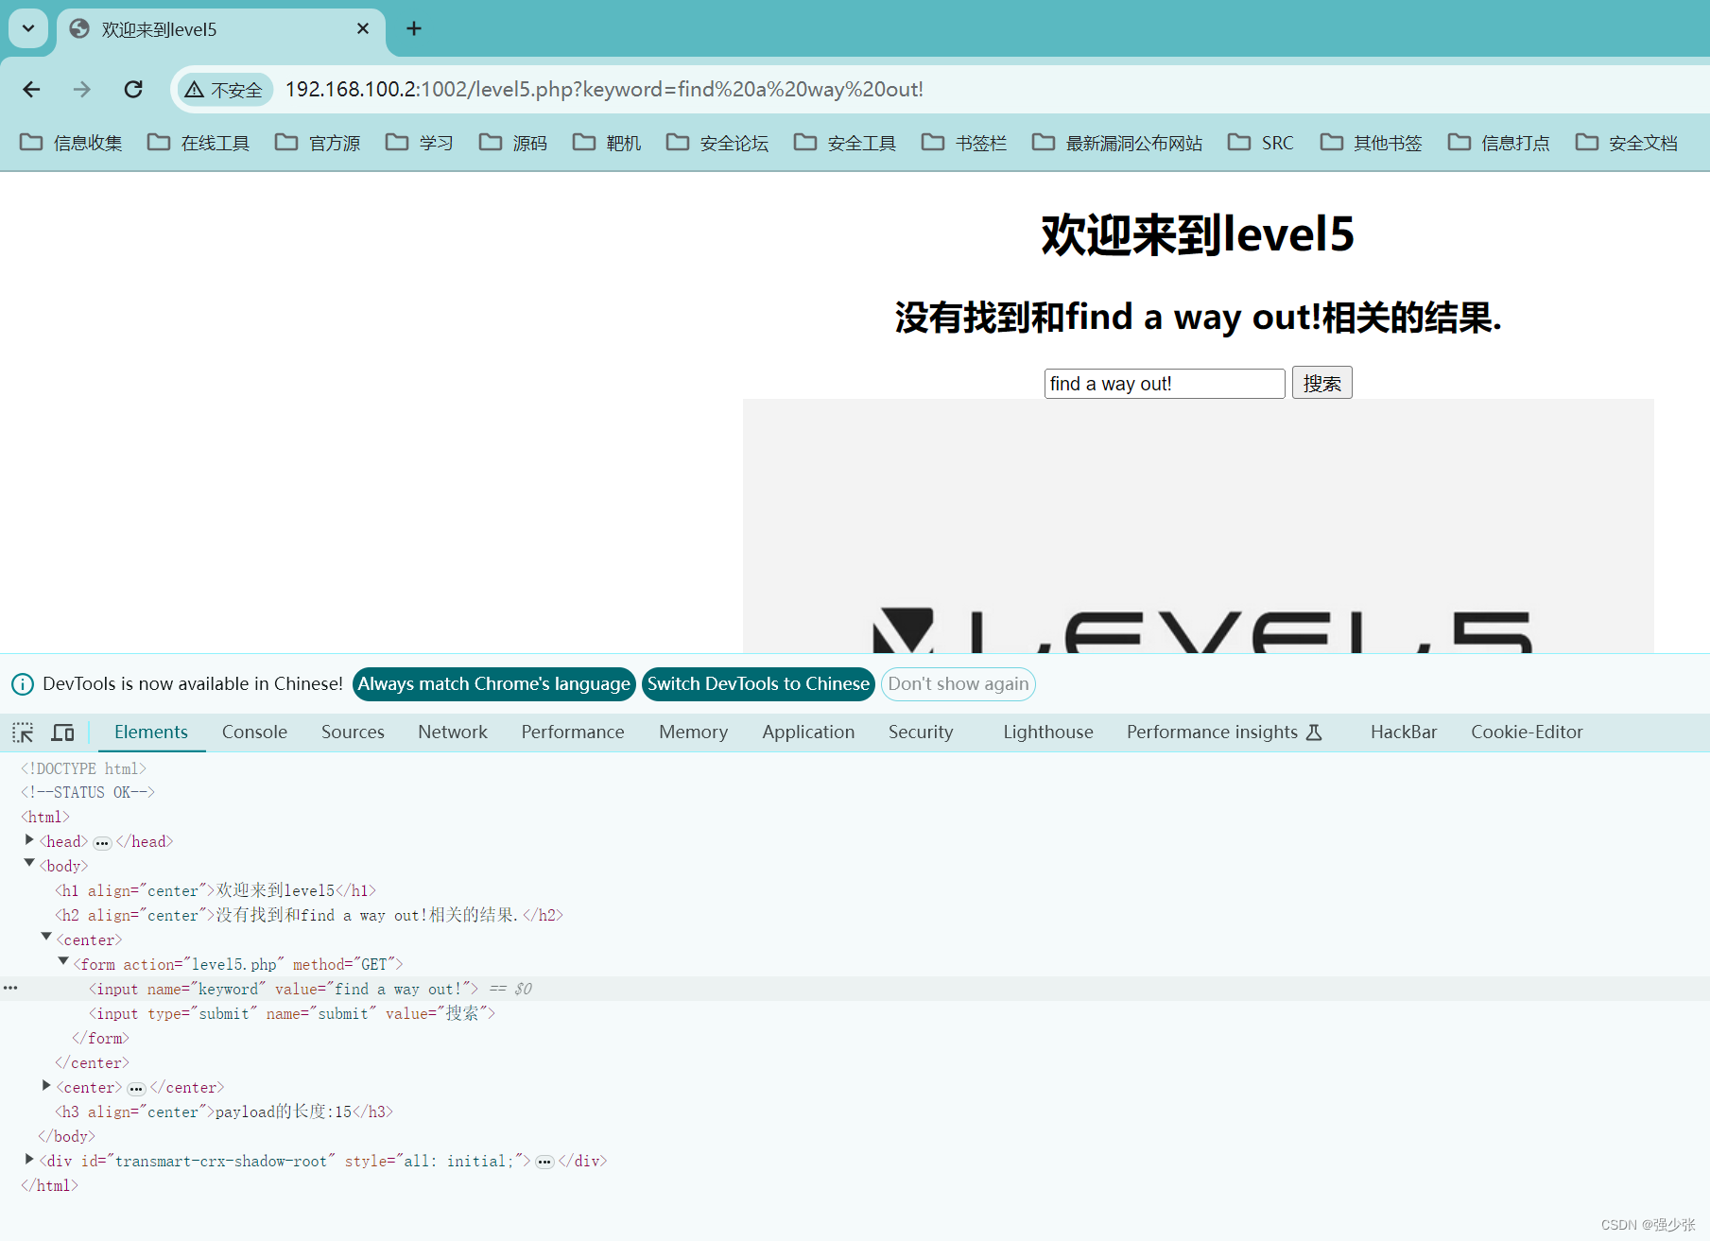Toggle the device toolbar icon

pos(63,733)
